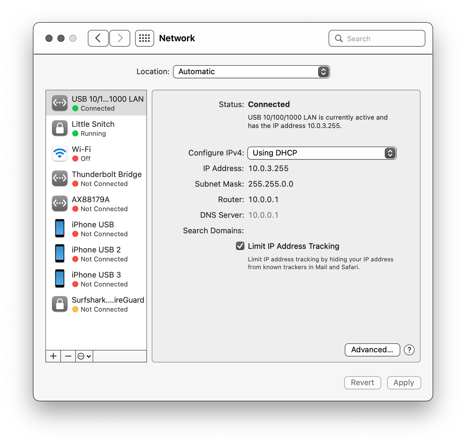The image size is (466, 445).
Task: Select Thunderbolt Bridge service row
Action: click(x=96, y=178)
